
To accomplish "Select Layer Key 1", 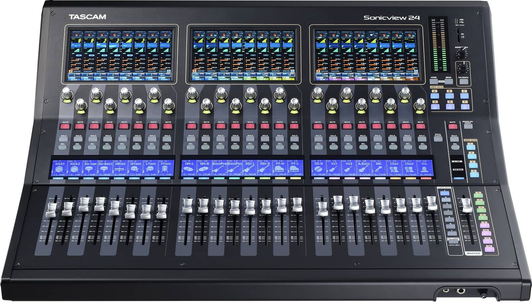I will pyautogui.click(x=444, y=193).
